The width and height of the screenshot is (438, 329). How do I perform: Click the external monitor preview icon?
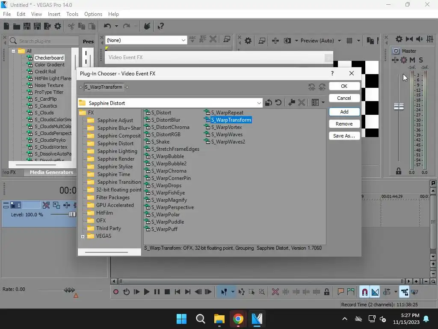coord(262,41)
